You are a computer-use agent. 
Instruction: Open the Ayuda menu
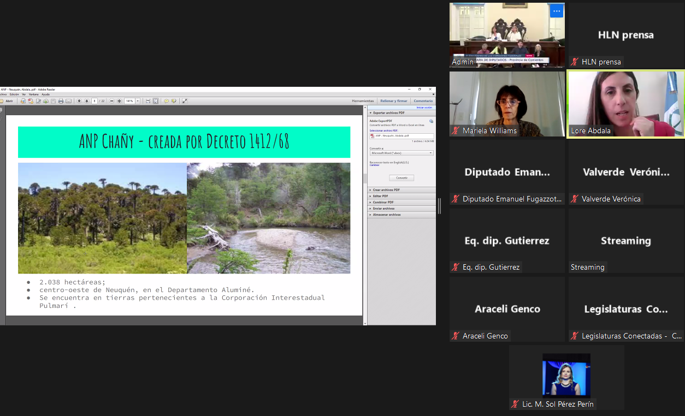46,94
